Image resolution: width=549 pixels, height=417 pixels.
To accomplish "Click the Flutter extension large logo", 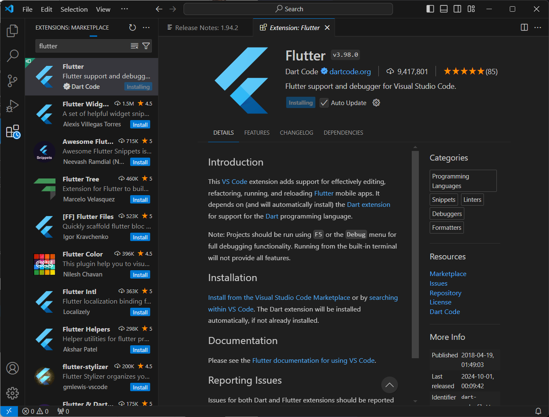I will click(242, 80).
